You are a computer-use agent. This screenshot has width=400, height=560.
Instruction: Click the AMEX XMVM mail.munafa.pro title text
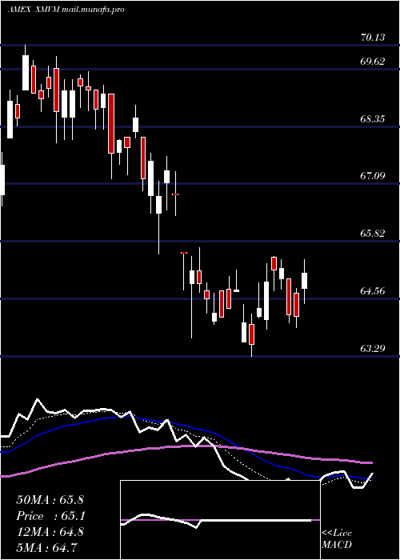click(x=66, y=10)
